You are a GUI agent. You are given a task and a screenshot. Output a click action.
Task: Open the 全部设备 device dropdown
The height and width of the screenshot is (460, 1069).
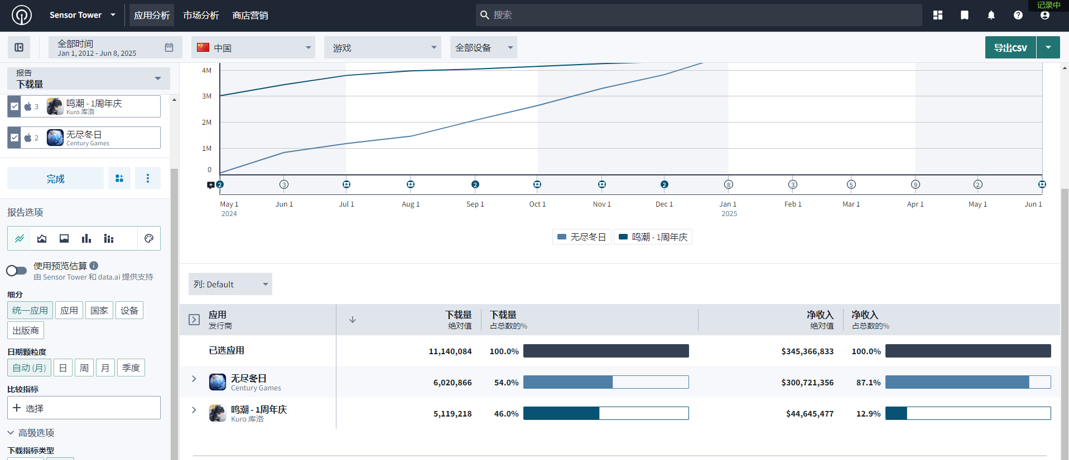(x=484, y=47)
